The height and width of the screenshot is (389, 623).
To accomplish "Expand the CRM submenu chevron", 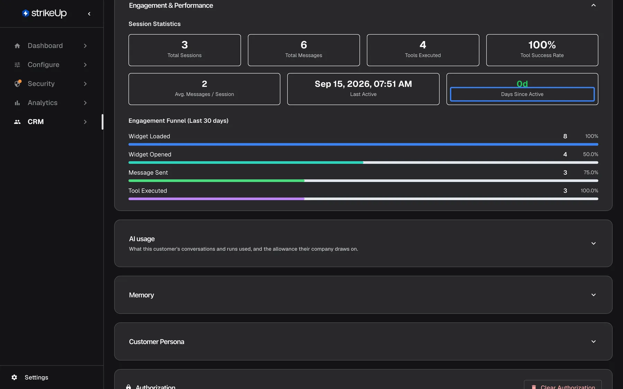I will click(x=85, y=122).
